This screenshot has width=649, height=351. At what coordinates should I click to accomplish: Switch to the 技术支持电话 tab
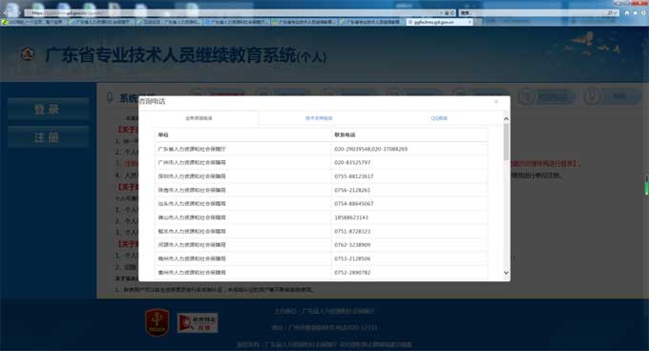tap(319, 118)
